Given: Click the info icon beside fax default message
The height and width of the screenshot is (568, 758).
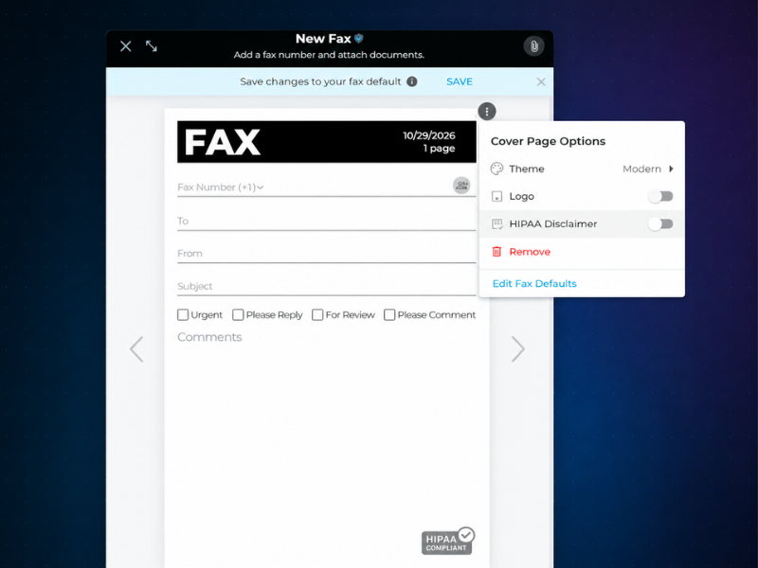Looking at the screenshot, I should click(412, 81).
